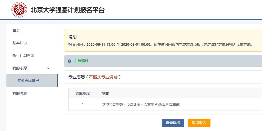Click the 专业 column header
The image size is (262, 131).
[105, 93]
